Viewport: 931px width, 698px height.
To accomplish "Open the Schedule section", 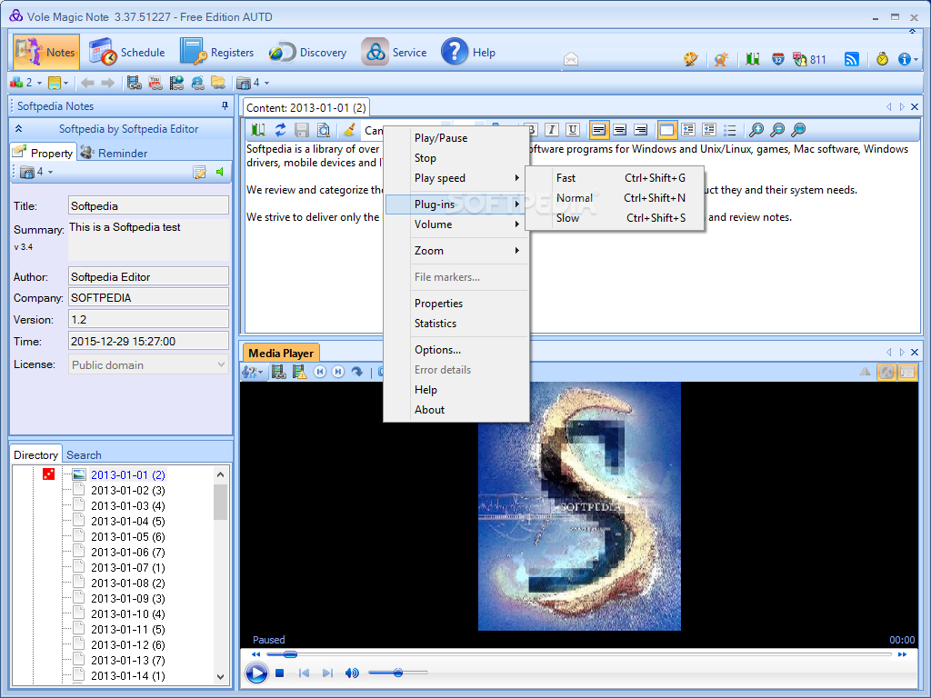I will [127, 52].
